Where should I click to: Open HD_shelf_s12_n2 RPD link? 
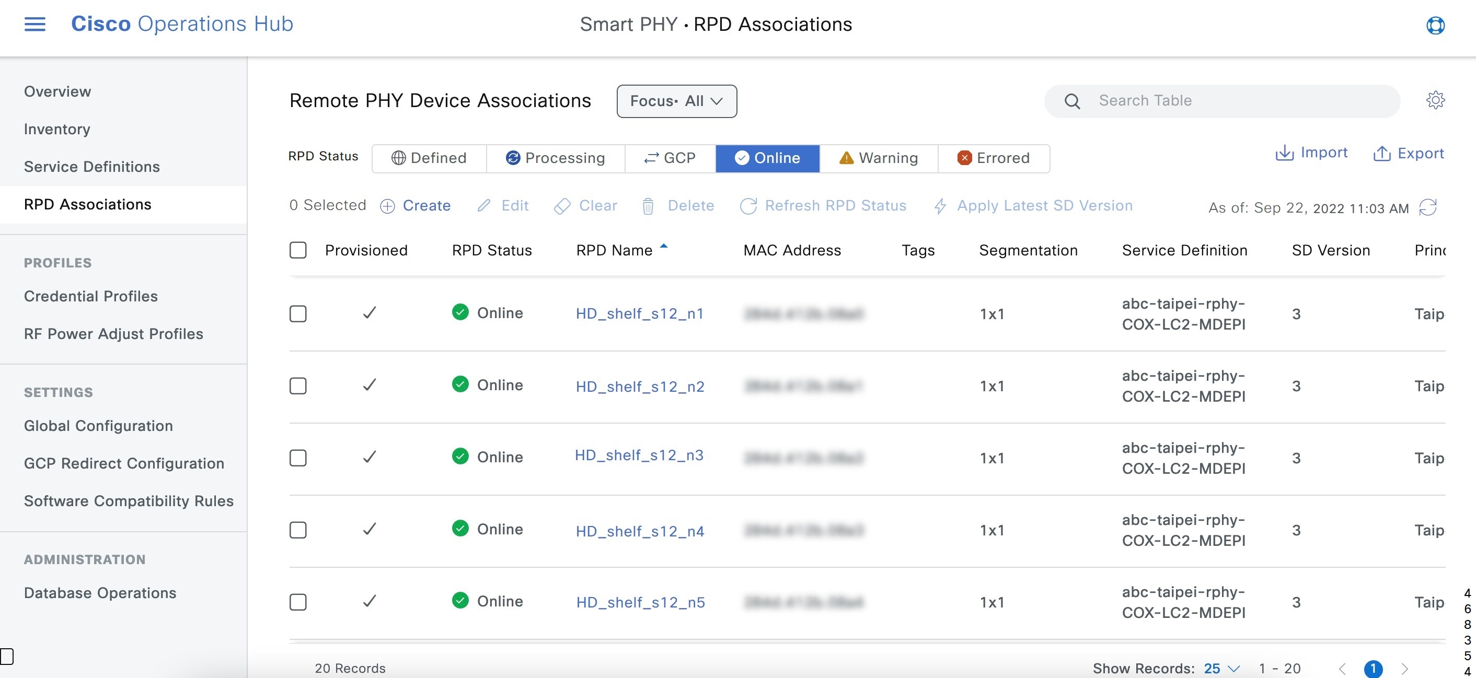pyautogui.click(x=640, y=387)
